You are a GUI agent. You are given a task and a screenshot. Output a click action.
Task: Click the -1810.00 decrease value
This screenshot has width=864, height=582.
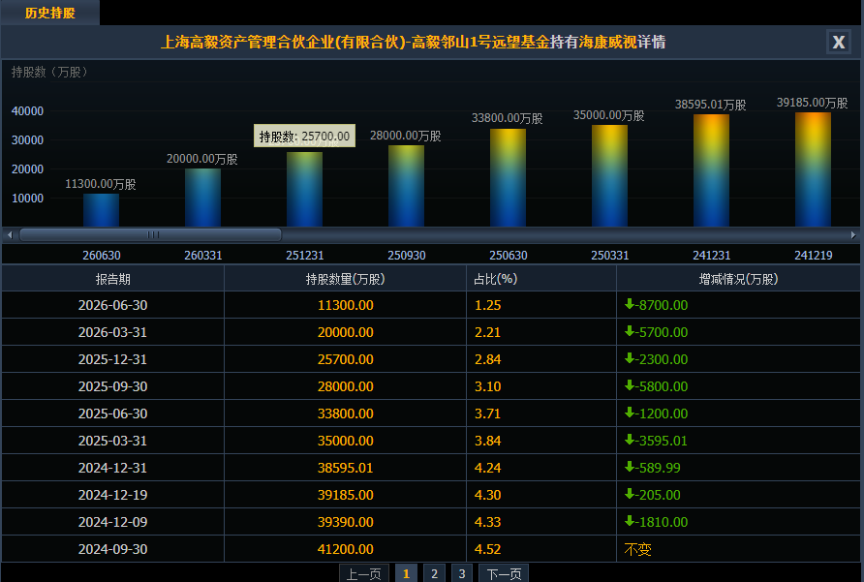tap(657, 521)
